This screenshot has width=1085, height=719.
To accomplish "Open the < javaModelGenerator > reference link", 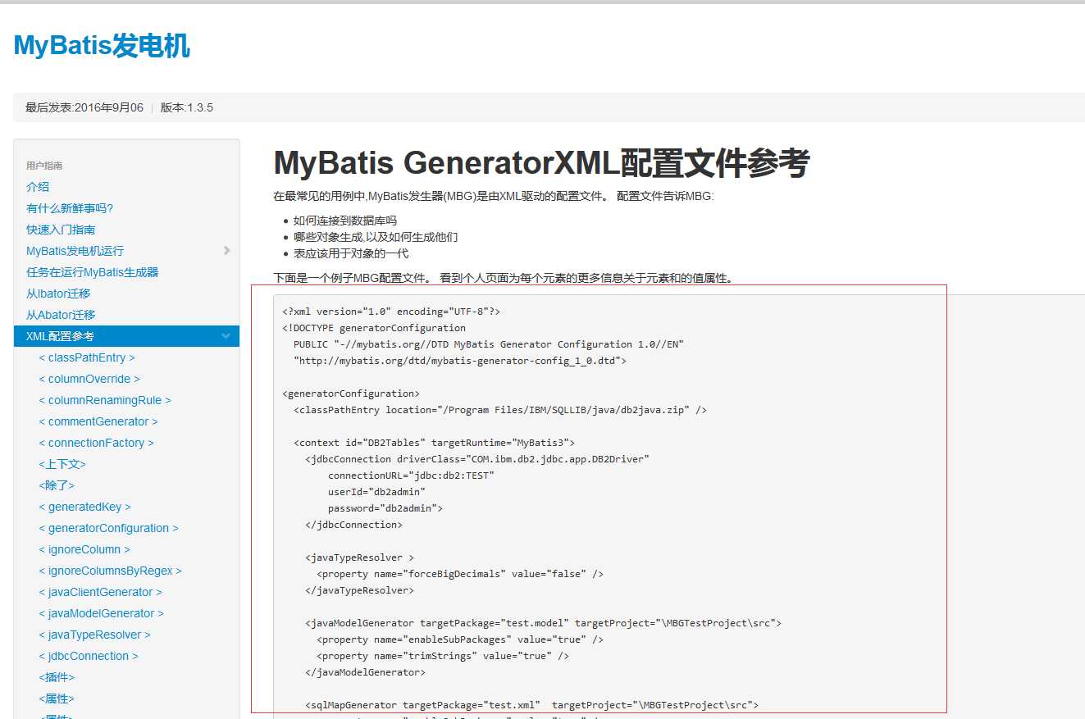I will tap(101, 613).
